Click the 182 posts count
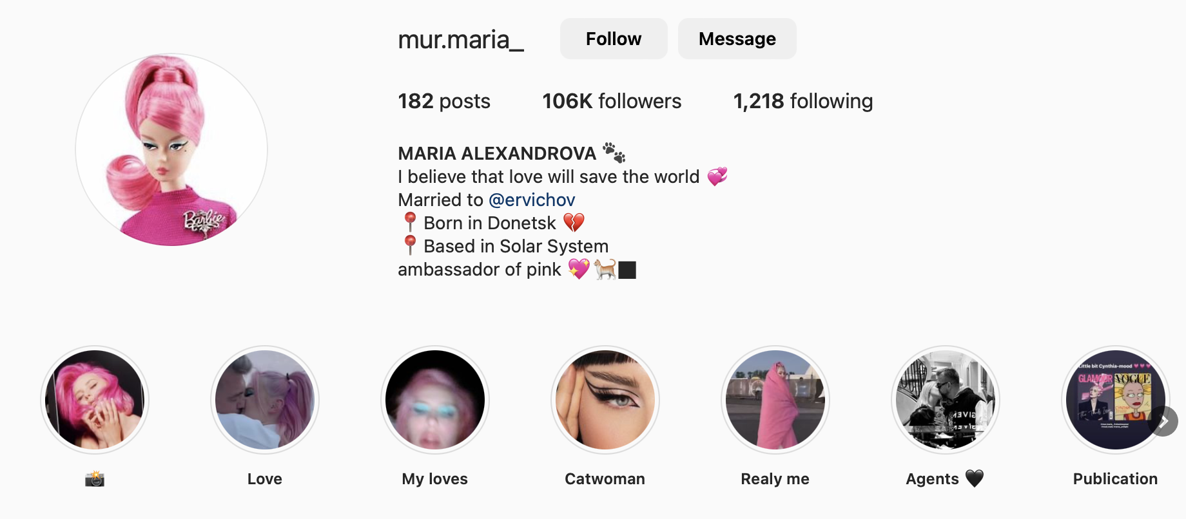 (444, 101)
